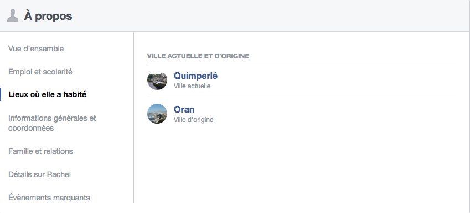Click the Ville d'origine caption
The image size is (470, 213).
click(194, 120)
